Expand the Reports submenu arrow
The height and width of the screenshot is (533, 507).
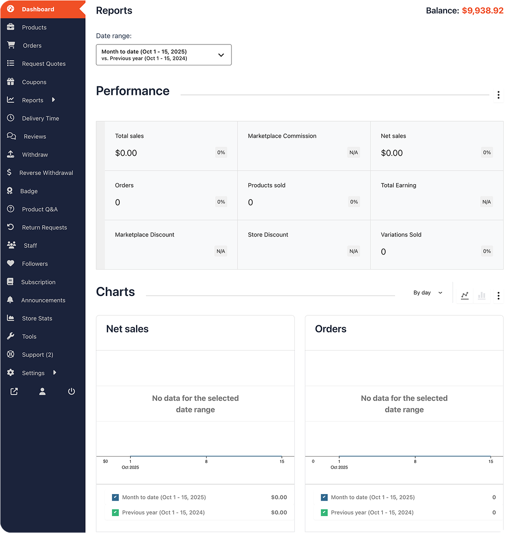tap(53, 100)
